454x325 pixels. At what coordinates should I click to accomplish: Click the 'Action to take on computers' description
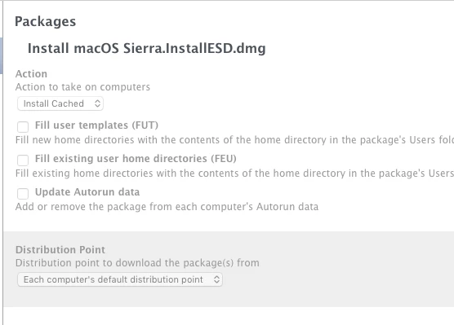(x=82, y=87)
